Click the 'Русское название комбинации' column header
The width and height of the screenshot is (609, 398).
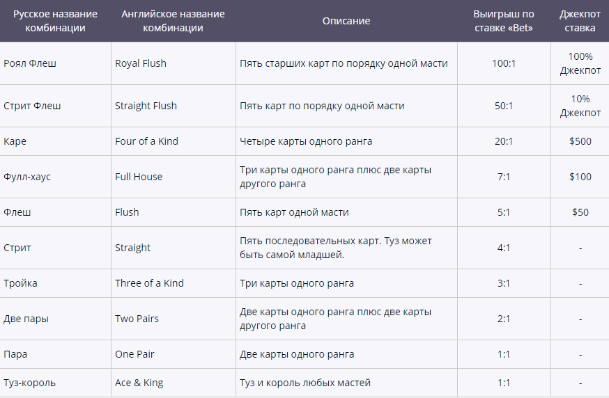pos(55,21)
